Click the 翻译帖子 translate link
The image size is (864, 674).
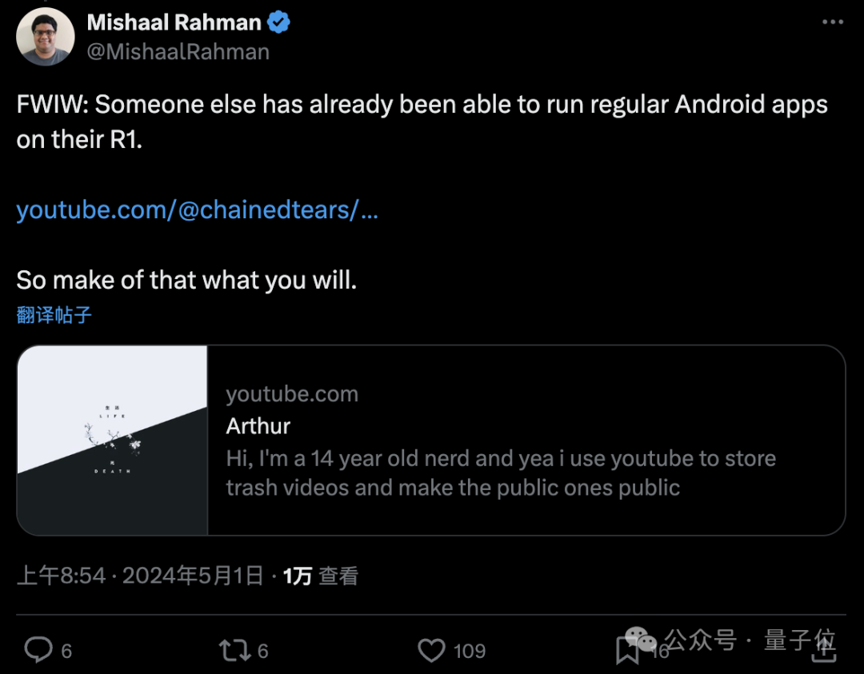(54, 315)
